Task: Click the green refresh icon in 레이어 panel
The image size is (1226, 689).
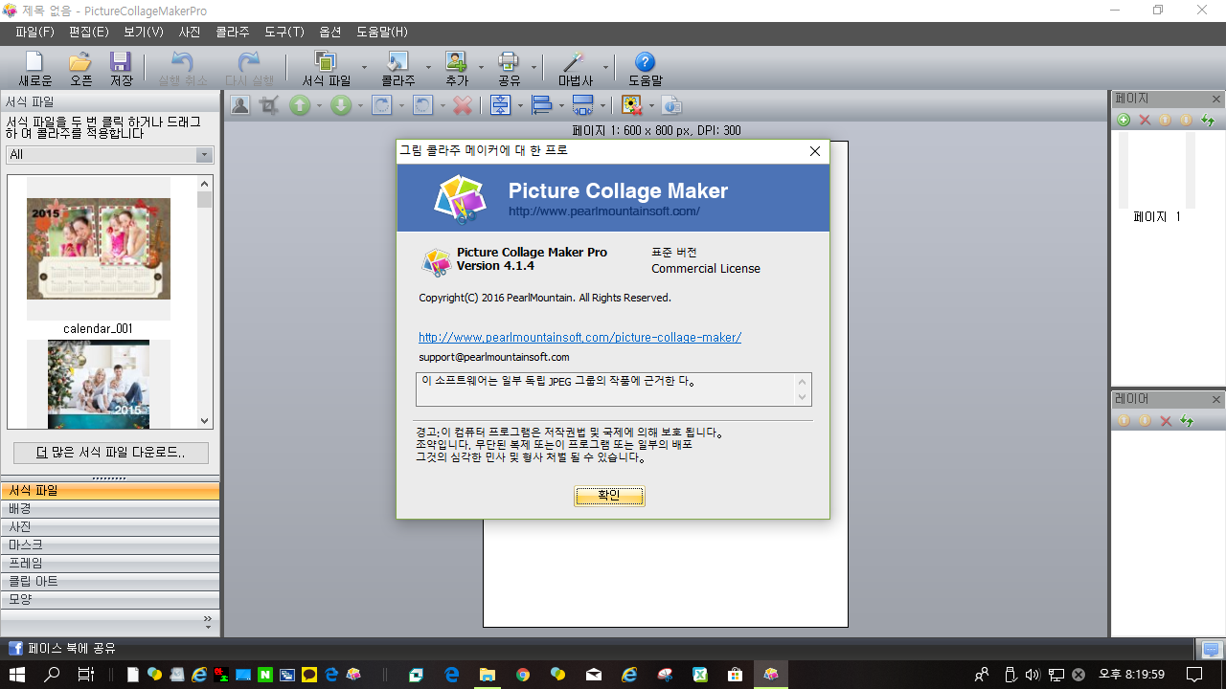Action: pos(1187,421)
